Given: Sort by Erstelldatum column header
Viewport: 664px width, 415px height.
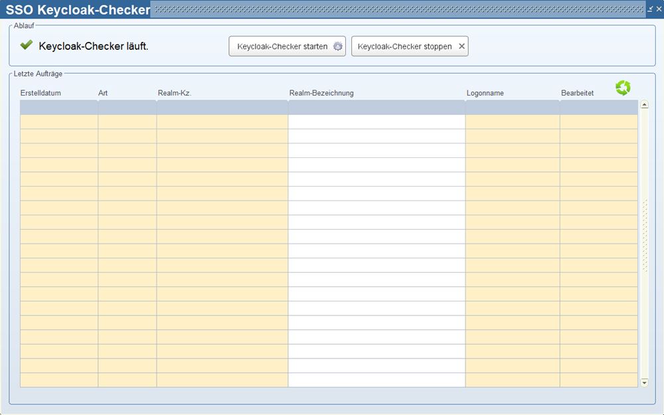Looking at the screenshot, I should point(41,93).
